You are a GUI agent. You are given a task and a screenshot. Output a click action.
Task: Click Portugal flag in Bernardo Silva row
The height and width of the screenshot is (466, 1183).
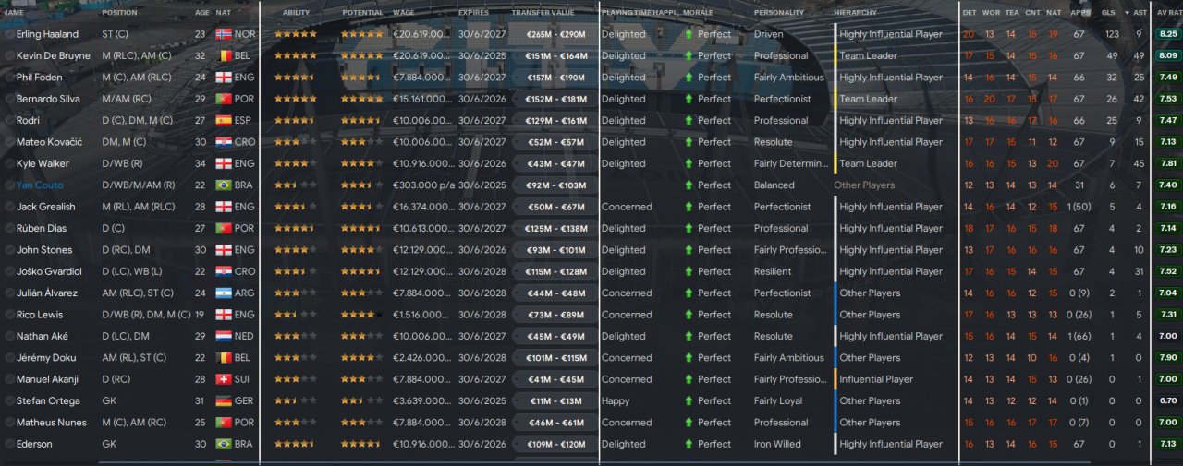(x=223, y=99)
